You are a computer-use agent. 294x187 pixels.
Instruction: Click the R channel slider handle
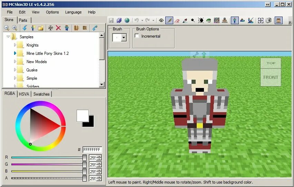(85, 158)
